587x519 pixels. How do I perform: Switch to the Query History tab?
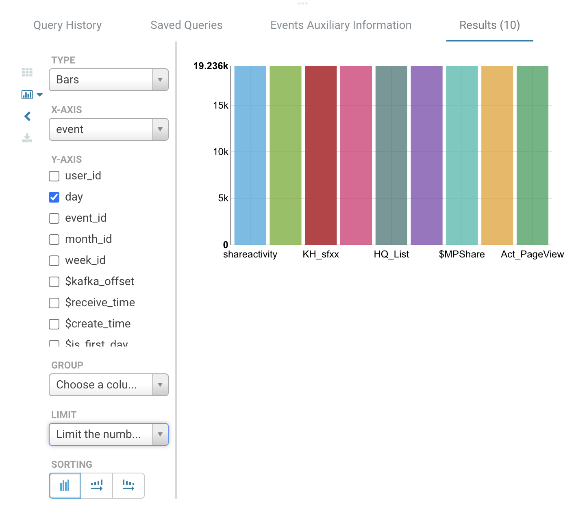(x=67, y=25)
